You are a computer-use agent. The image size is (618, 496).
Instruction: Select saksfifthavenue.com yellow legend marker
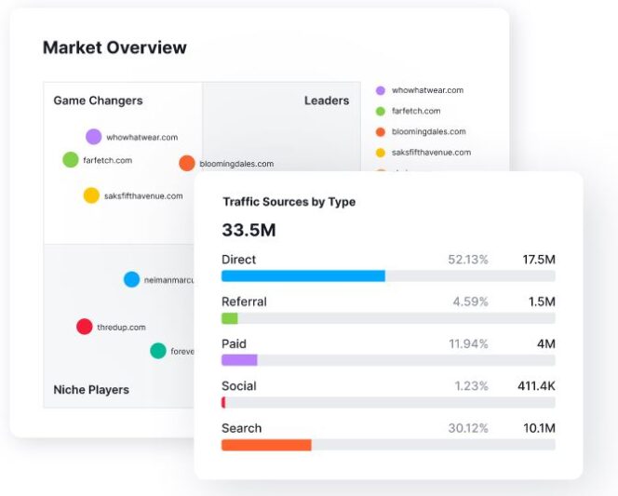tap(381, 153)
